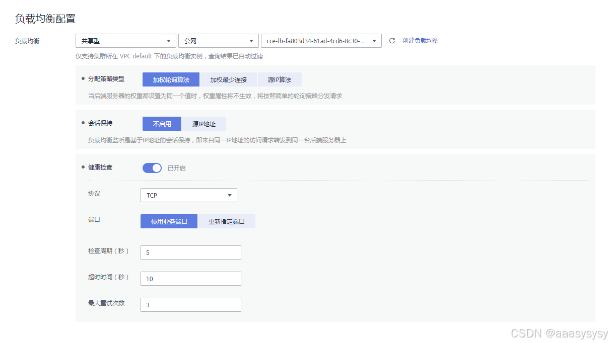Click the 会话保持 label

click(100, 123)
